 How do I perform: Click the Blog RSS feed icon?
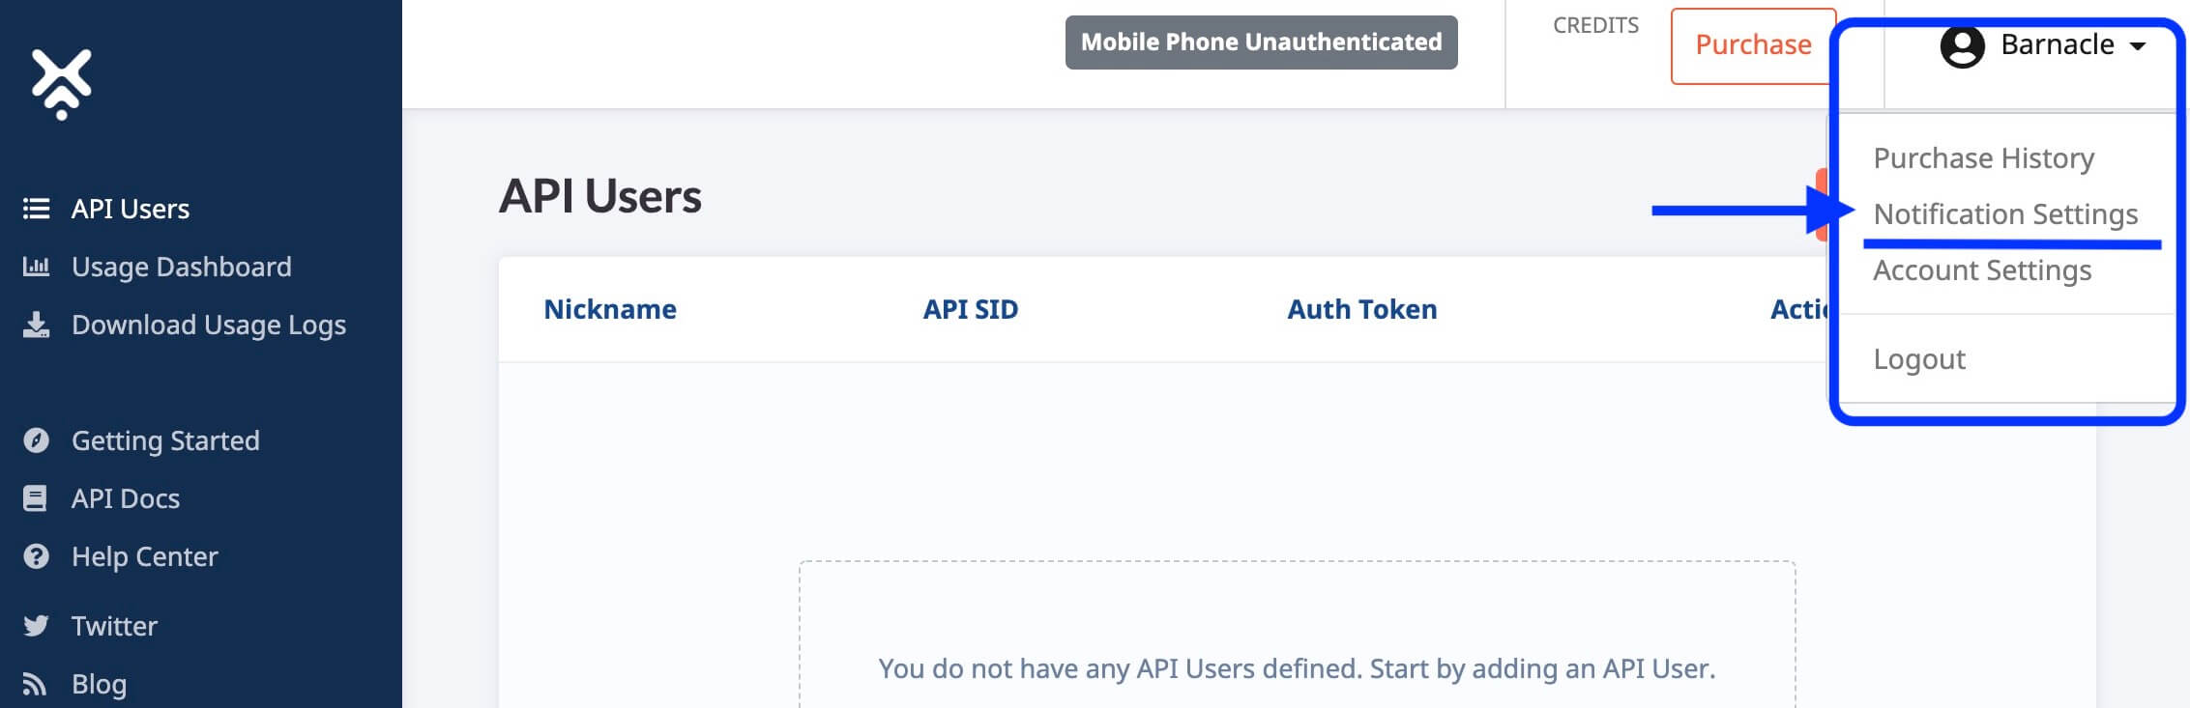[36, 684]
